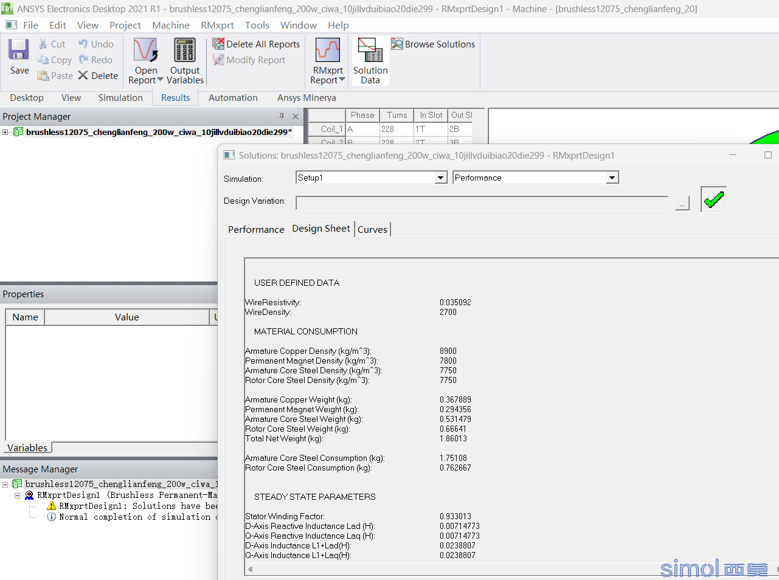Click the project file icon in Project Manager

click(x=18, y=132)
